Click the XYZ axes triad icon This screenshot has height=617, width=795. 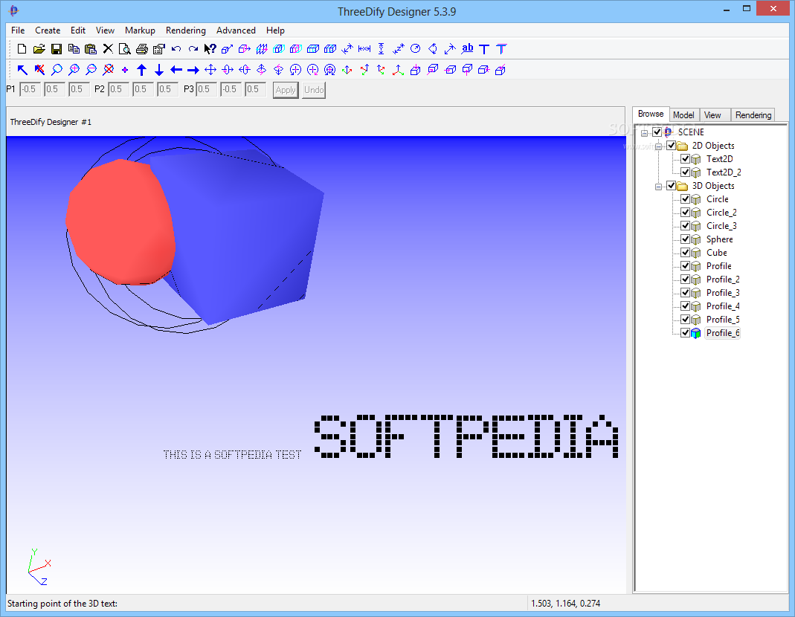point(399,70)
